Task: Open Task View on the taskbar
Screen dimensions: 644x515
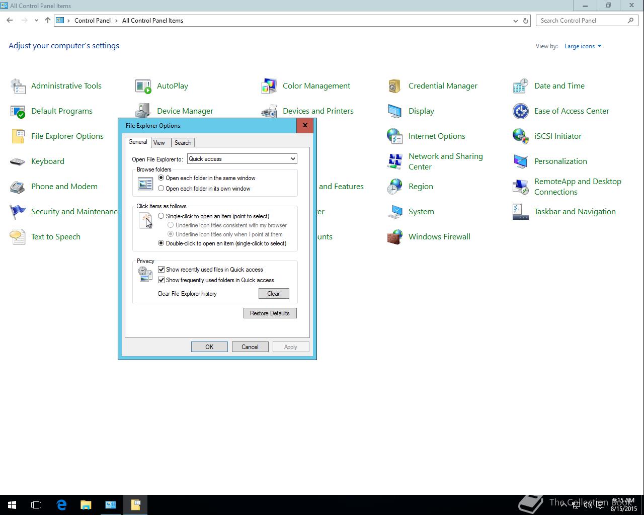Action: point(36,505)
